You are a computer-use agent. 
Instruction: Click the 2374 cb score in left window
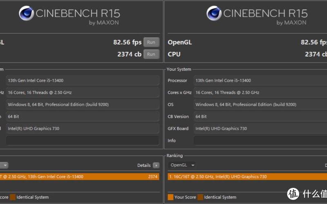pyautogui.click(x=129, y=54)
